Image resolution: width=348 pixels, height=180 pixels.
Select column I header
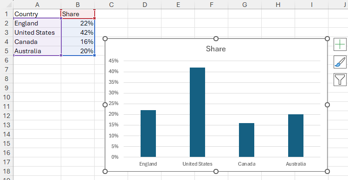tap(312, 5)
